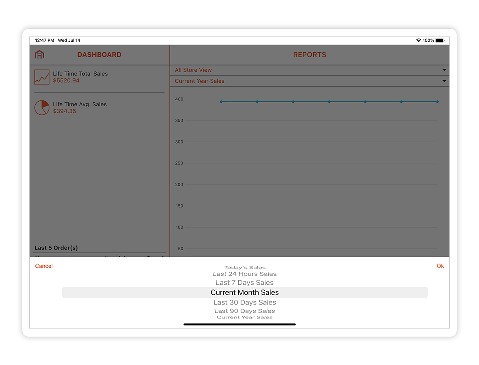
Task: Click the $5520.94 total sales value
Action: [x=66, y=81]
